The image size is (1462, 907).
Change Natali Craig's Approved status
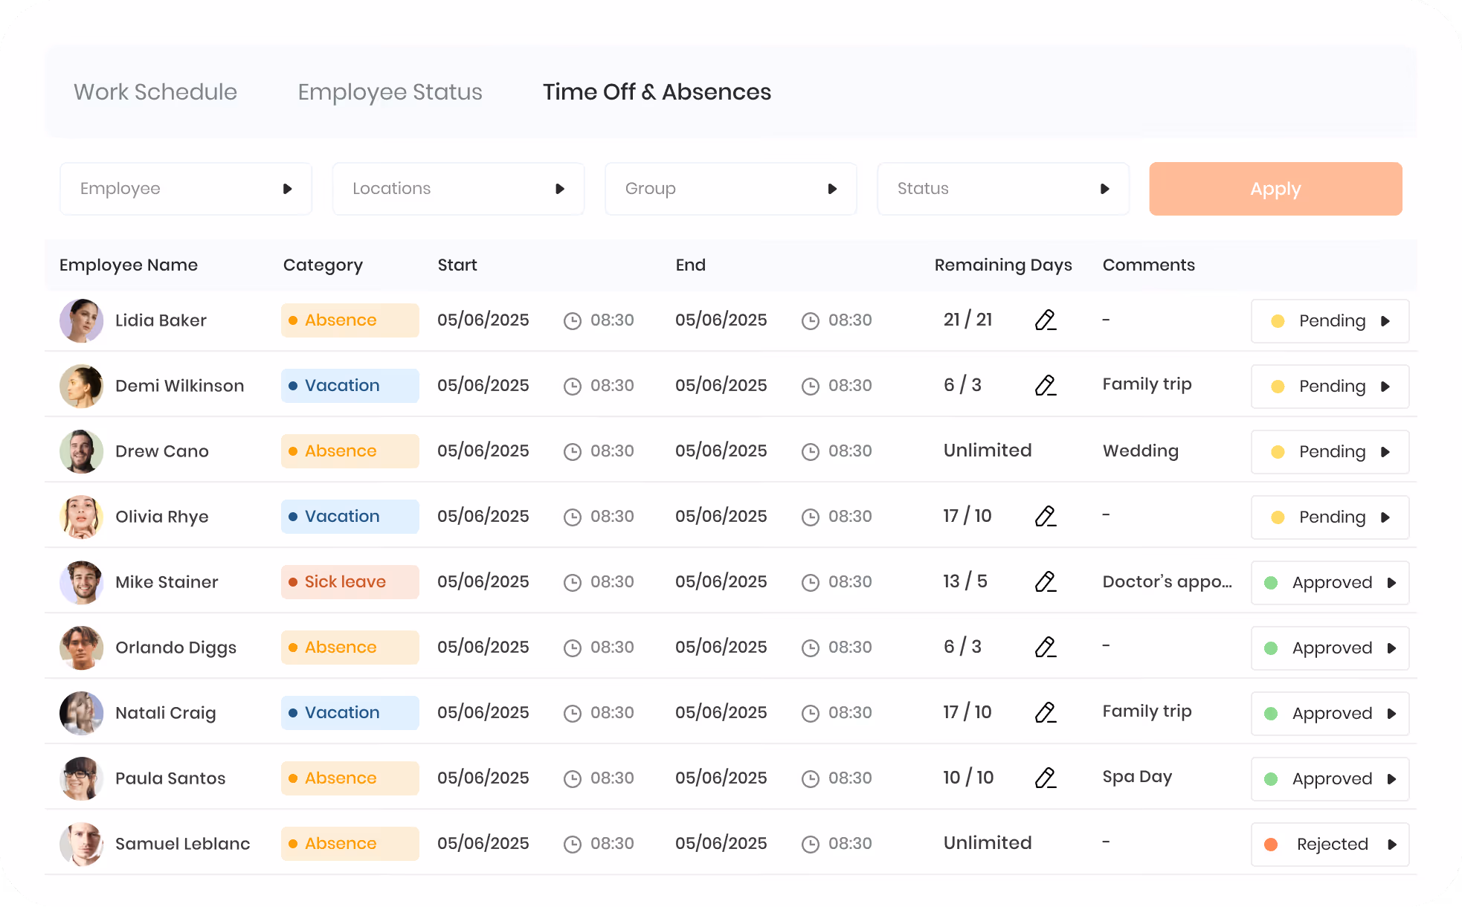pos(1330,714)
